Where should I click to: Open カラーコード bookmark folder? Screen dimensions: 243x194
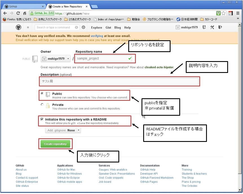(x=209, y=19)
